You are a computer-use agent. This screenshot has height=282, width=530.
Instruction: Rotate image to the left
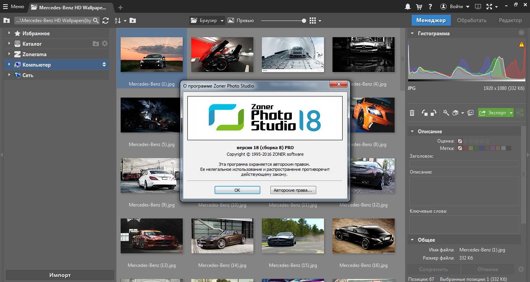tap(424, 113)
